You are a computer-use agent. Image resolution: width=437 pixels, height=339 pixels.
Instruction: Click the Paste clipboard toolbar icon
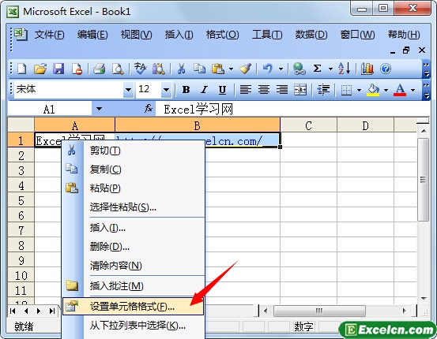218,69
